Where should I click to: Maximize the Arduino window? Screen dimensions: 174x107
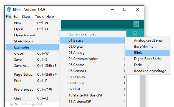(x=125, y=9)
